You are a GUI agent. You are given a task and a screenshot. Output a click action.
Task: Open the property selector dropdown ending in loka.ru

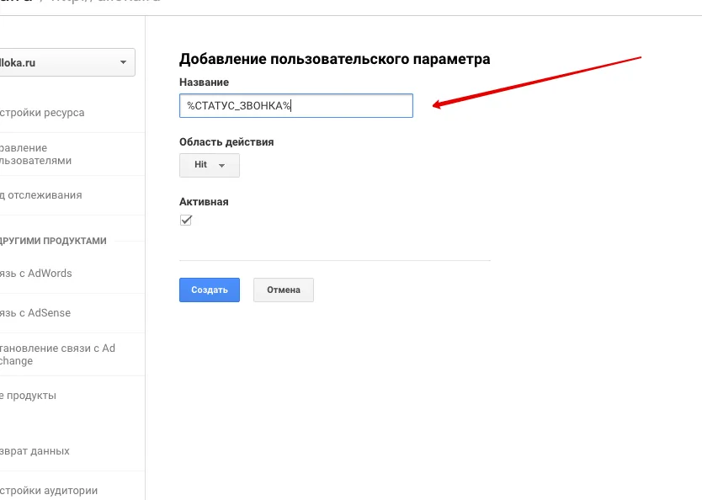click(x=67, y=62)
